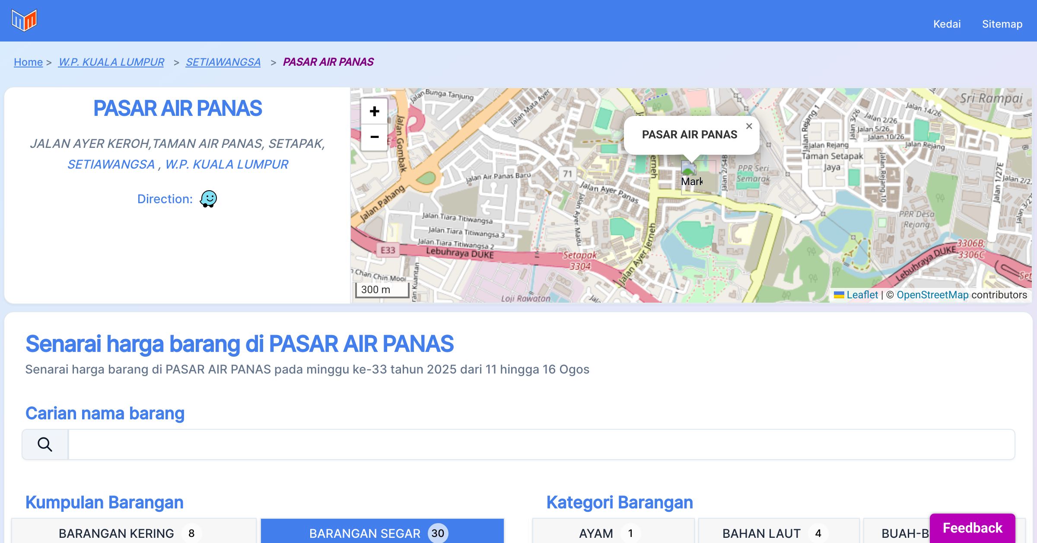1037x543 pixels.
Task: Open SETIAWANGSA breadcrumb link
Action: click(x=223, y=62)
